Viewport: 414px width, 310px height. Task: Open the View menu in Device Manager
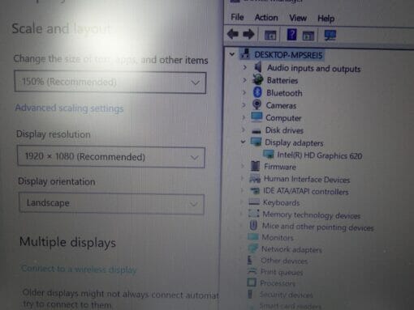(298, 18)
